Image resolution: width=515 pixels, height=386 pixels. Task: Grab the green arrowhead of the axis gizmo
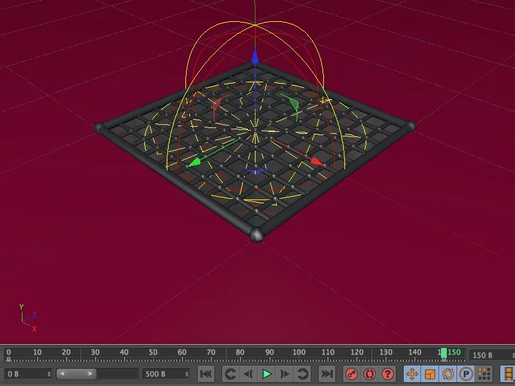(x=194, y=162)
